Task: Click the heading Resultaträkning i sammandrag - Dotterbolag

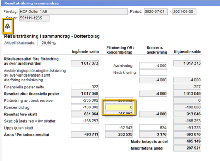Action: (52, 36)
